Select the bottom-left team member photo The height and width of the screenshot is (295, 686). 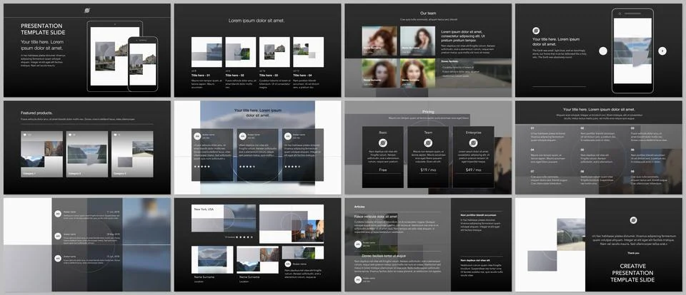click(379, 73)
